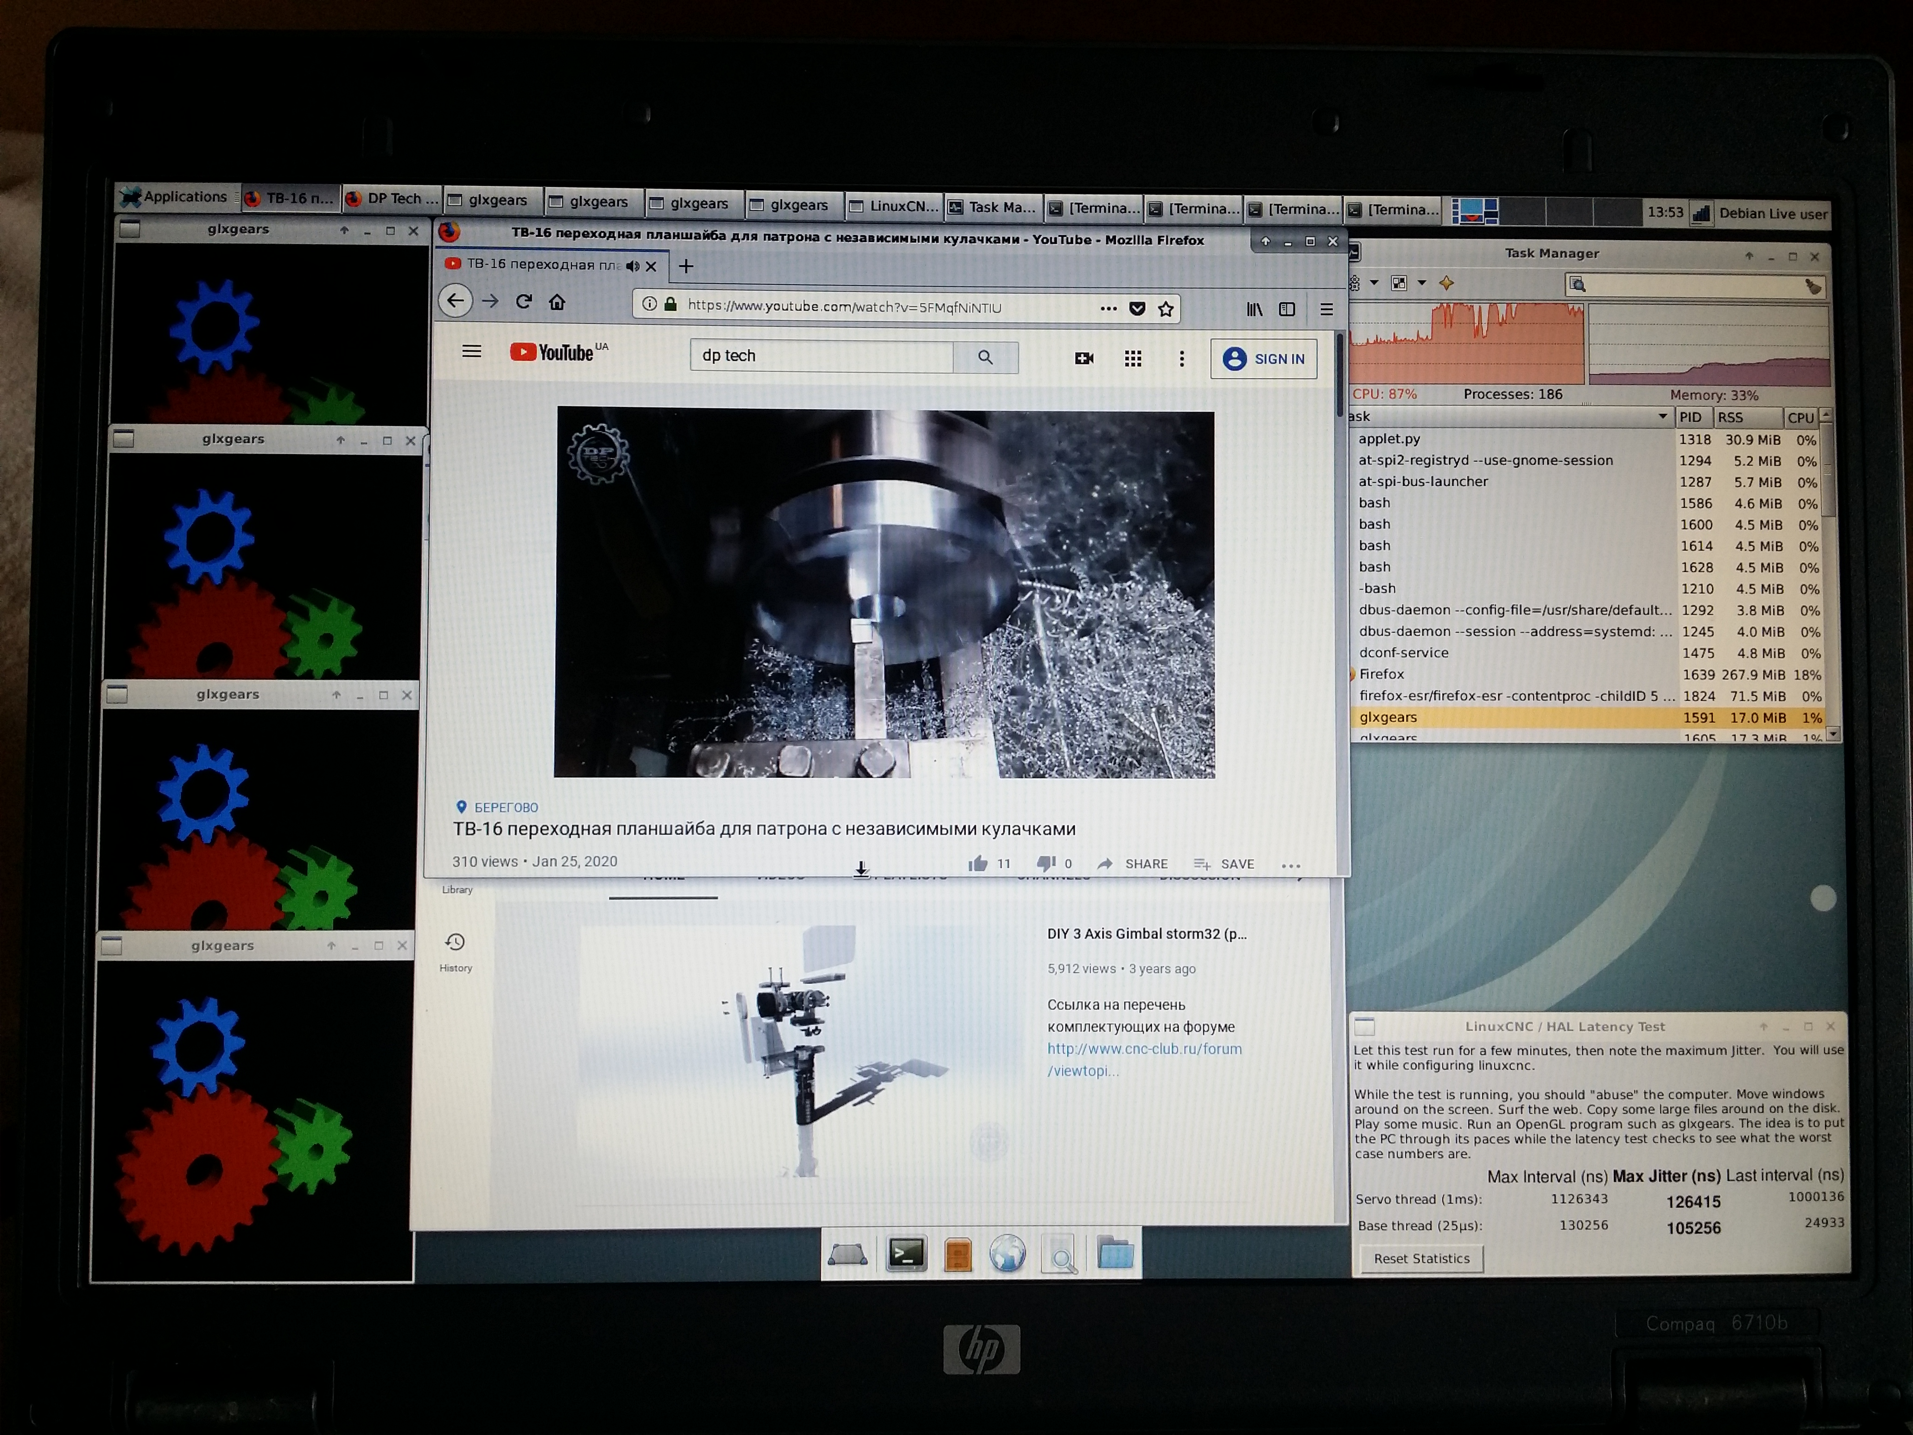Viewport: 1913px width, 1435px height.
Task: Open terminal from bottom dock
Action: coord(906,1253)
